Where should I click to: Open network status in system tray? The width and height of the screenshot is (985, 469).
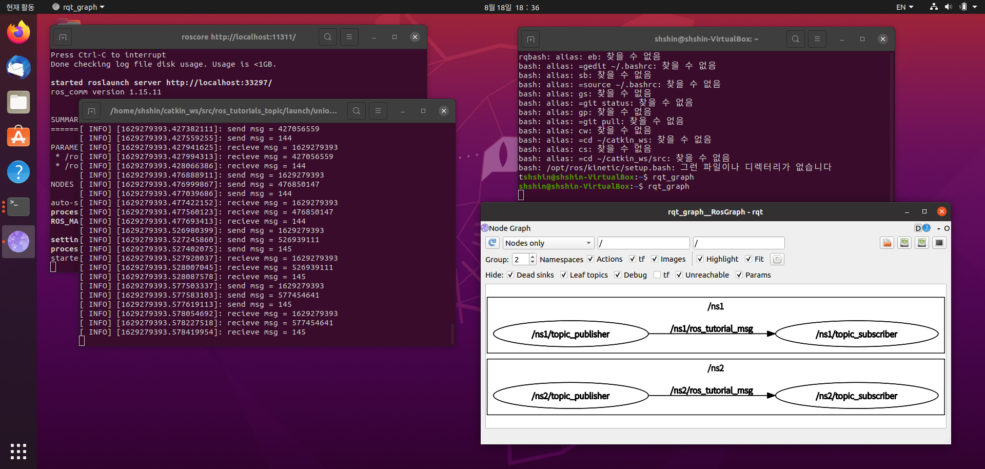point(934,7)
